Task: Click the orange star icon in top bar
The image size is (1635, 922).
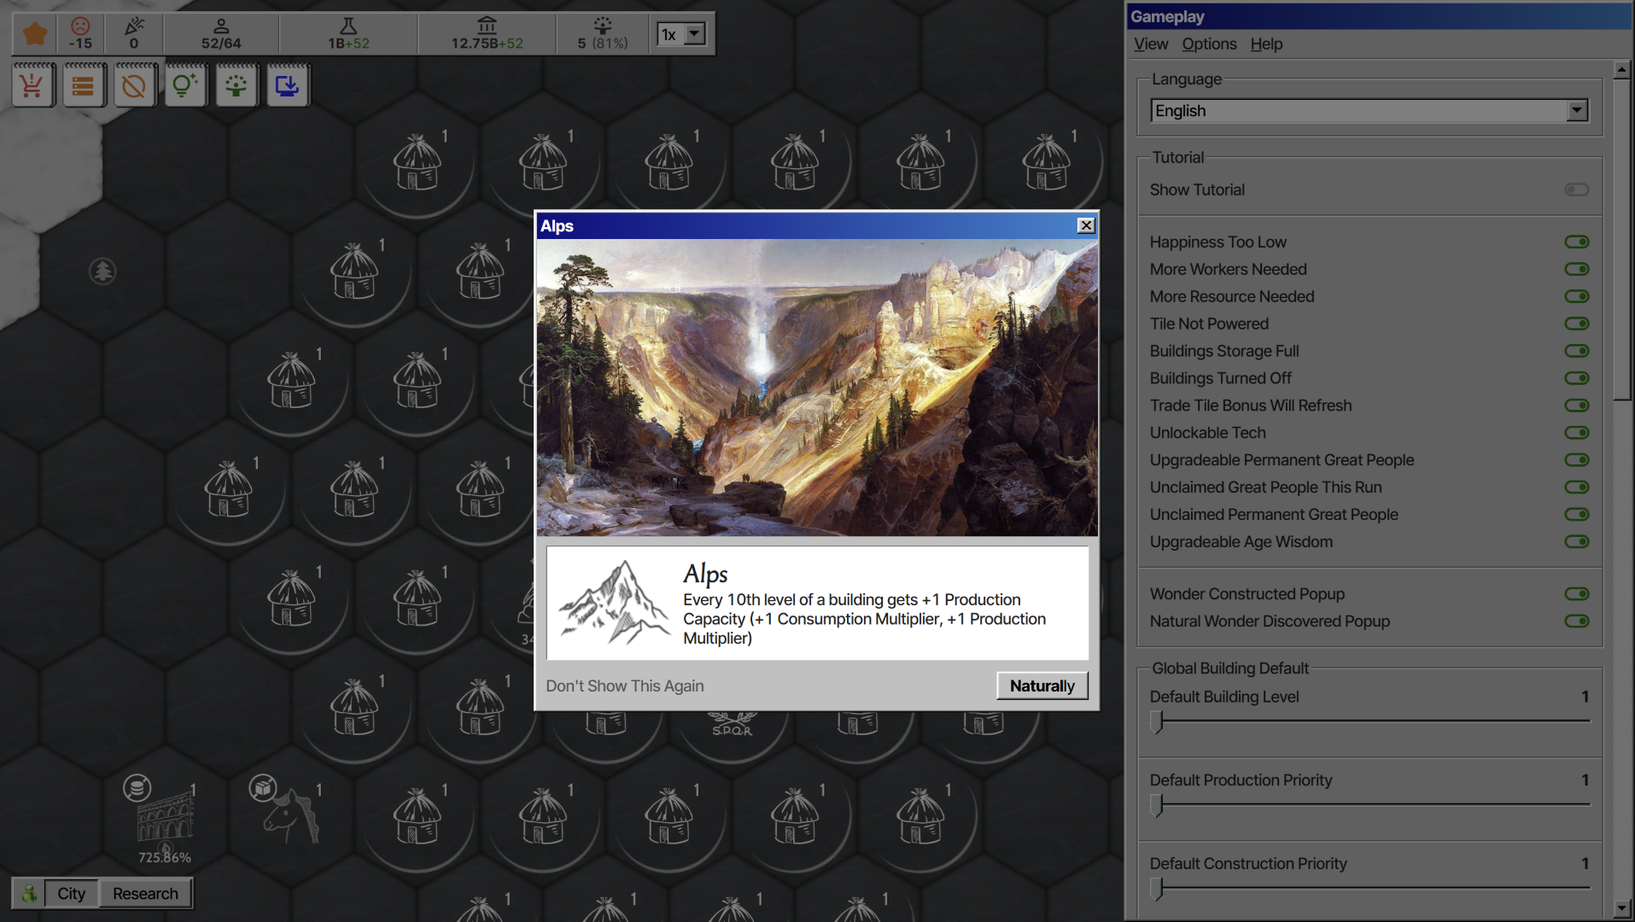Action: tap(35, 34)
